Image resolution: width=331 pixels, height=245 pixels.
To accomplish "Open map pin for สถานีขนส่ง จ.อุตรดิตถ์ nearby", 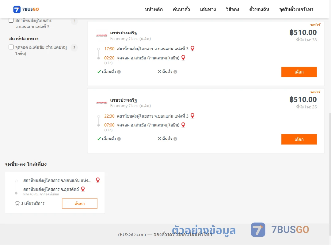I will point(83,189).
